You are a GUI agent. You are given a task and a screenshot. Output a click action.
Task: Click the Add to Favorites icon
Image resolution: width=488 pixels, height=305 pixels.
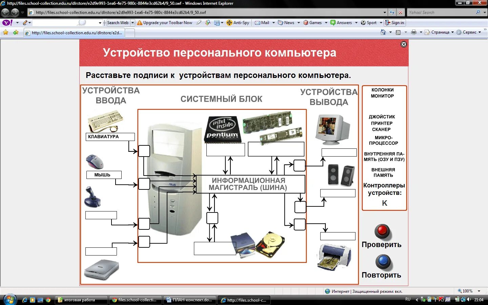tap(16, 33)
